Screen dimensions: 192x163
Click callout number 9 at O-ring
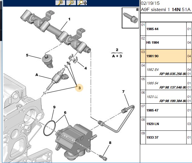click(x=54, y=107)
